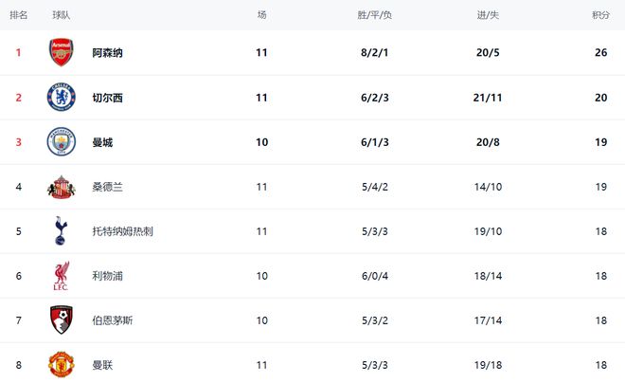Click the Manchester City crest
Viewport: 625px width, 383px height.
(61, 142)
